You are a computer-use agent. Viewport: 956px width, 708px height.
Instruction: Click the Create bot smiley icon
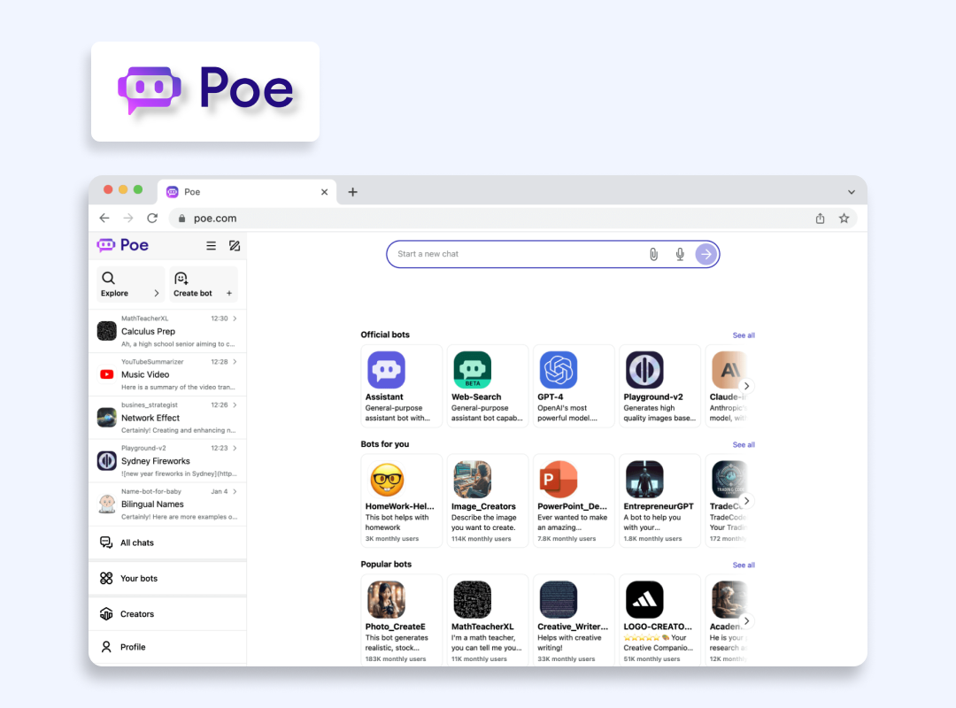click(x=181, y=279)
